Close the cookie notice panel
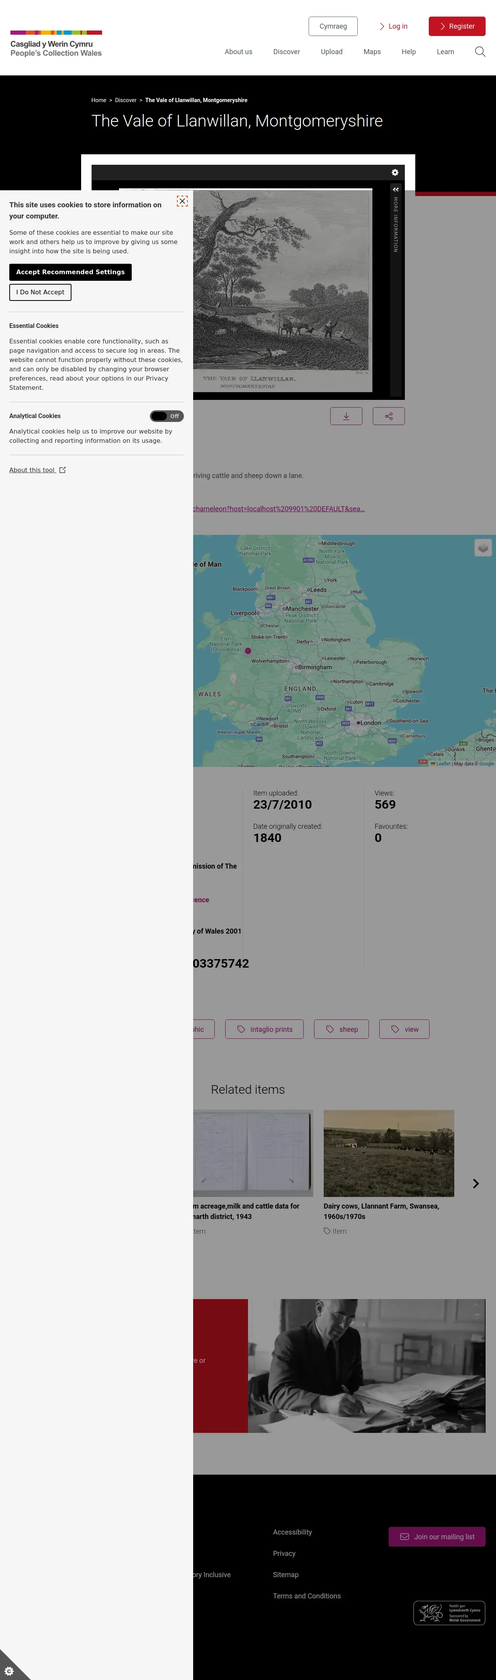This screenshot has height=1680, width=496. click(182, 201)
